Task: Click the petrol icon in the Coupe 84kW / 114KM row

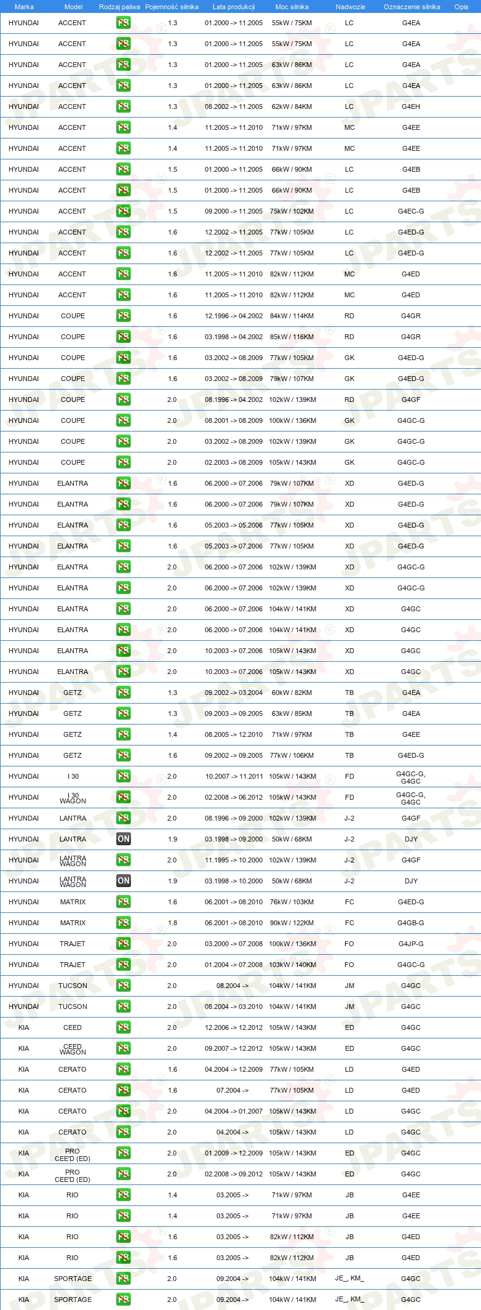Action: coord(123,316)
